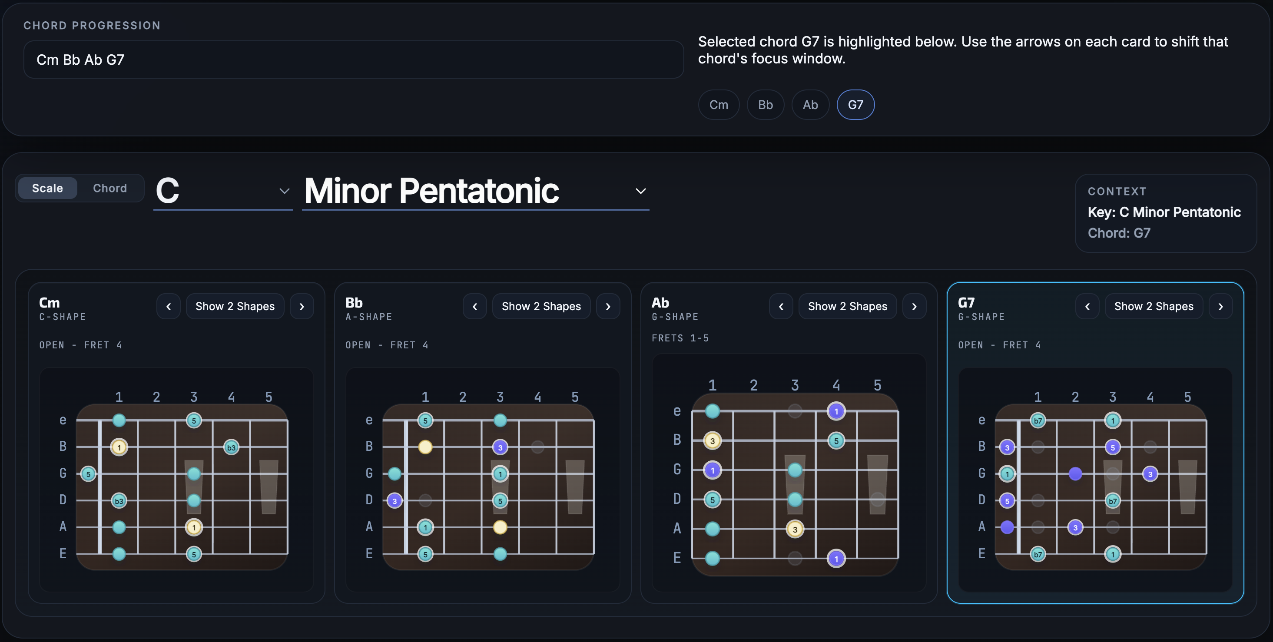Screen dimensions: 1273x642
Task: Select the Ab chord chip
Action: coord(810,105)
